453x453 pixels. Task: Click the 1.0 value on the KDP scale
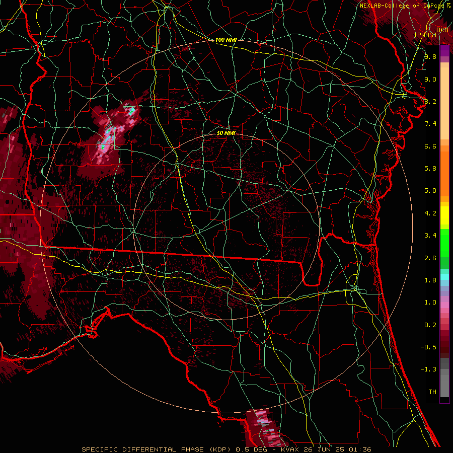click(430, 303)
